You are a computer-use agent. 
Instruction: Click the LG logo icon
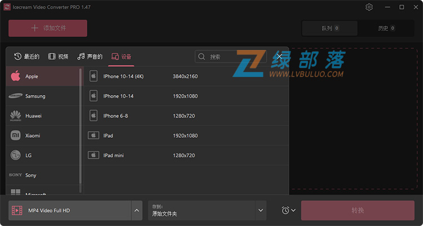pos(16,155)
